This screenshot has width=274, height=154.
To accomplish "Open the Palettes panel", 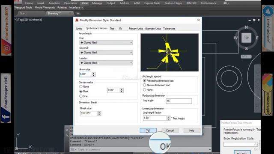I will click(x=62, y=8).
